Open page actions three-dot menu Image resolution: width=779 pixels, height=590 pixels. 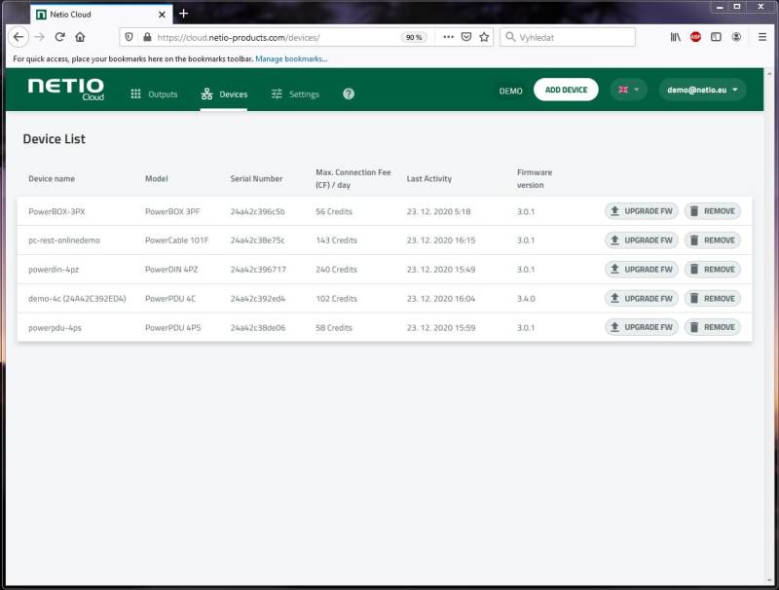point(448,37)
